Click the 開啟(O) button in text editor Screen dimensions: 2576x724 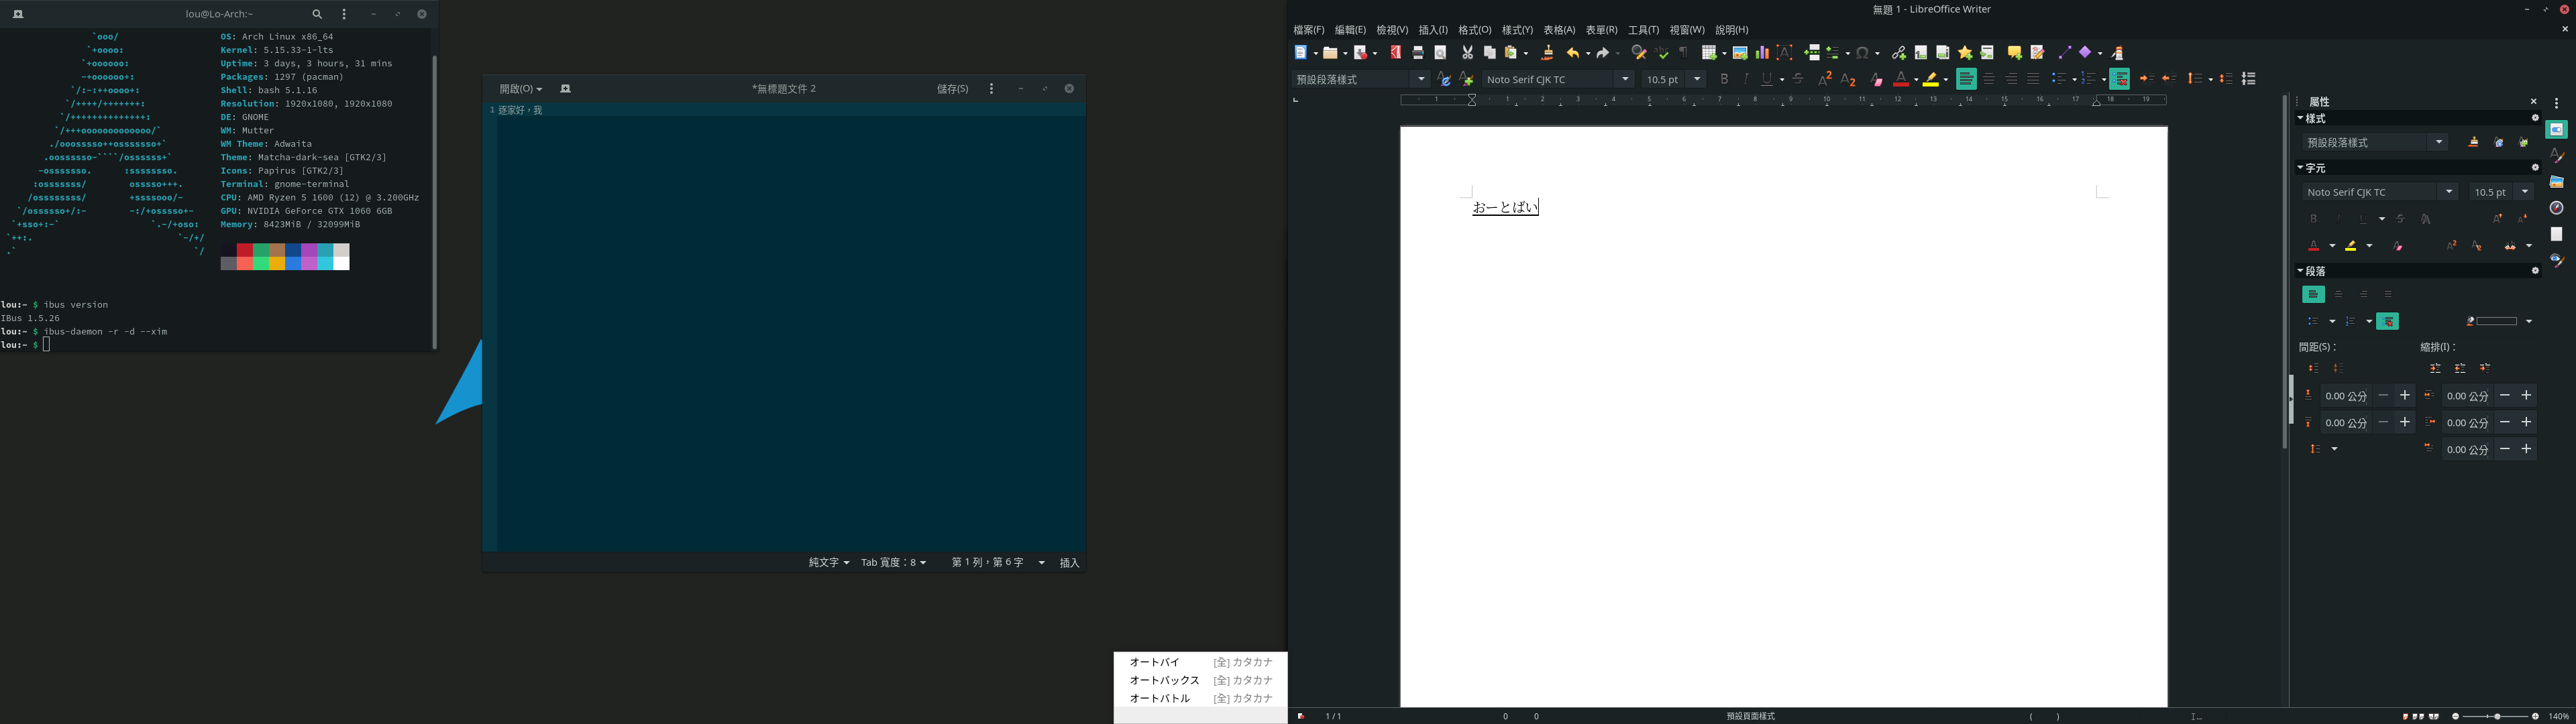coord(520,89)
